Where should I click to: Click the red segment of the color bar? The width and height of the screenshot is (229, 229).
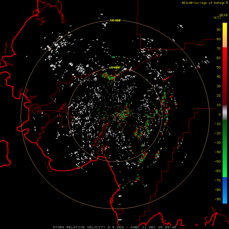(225, 76)
